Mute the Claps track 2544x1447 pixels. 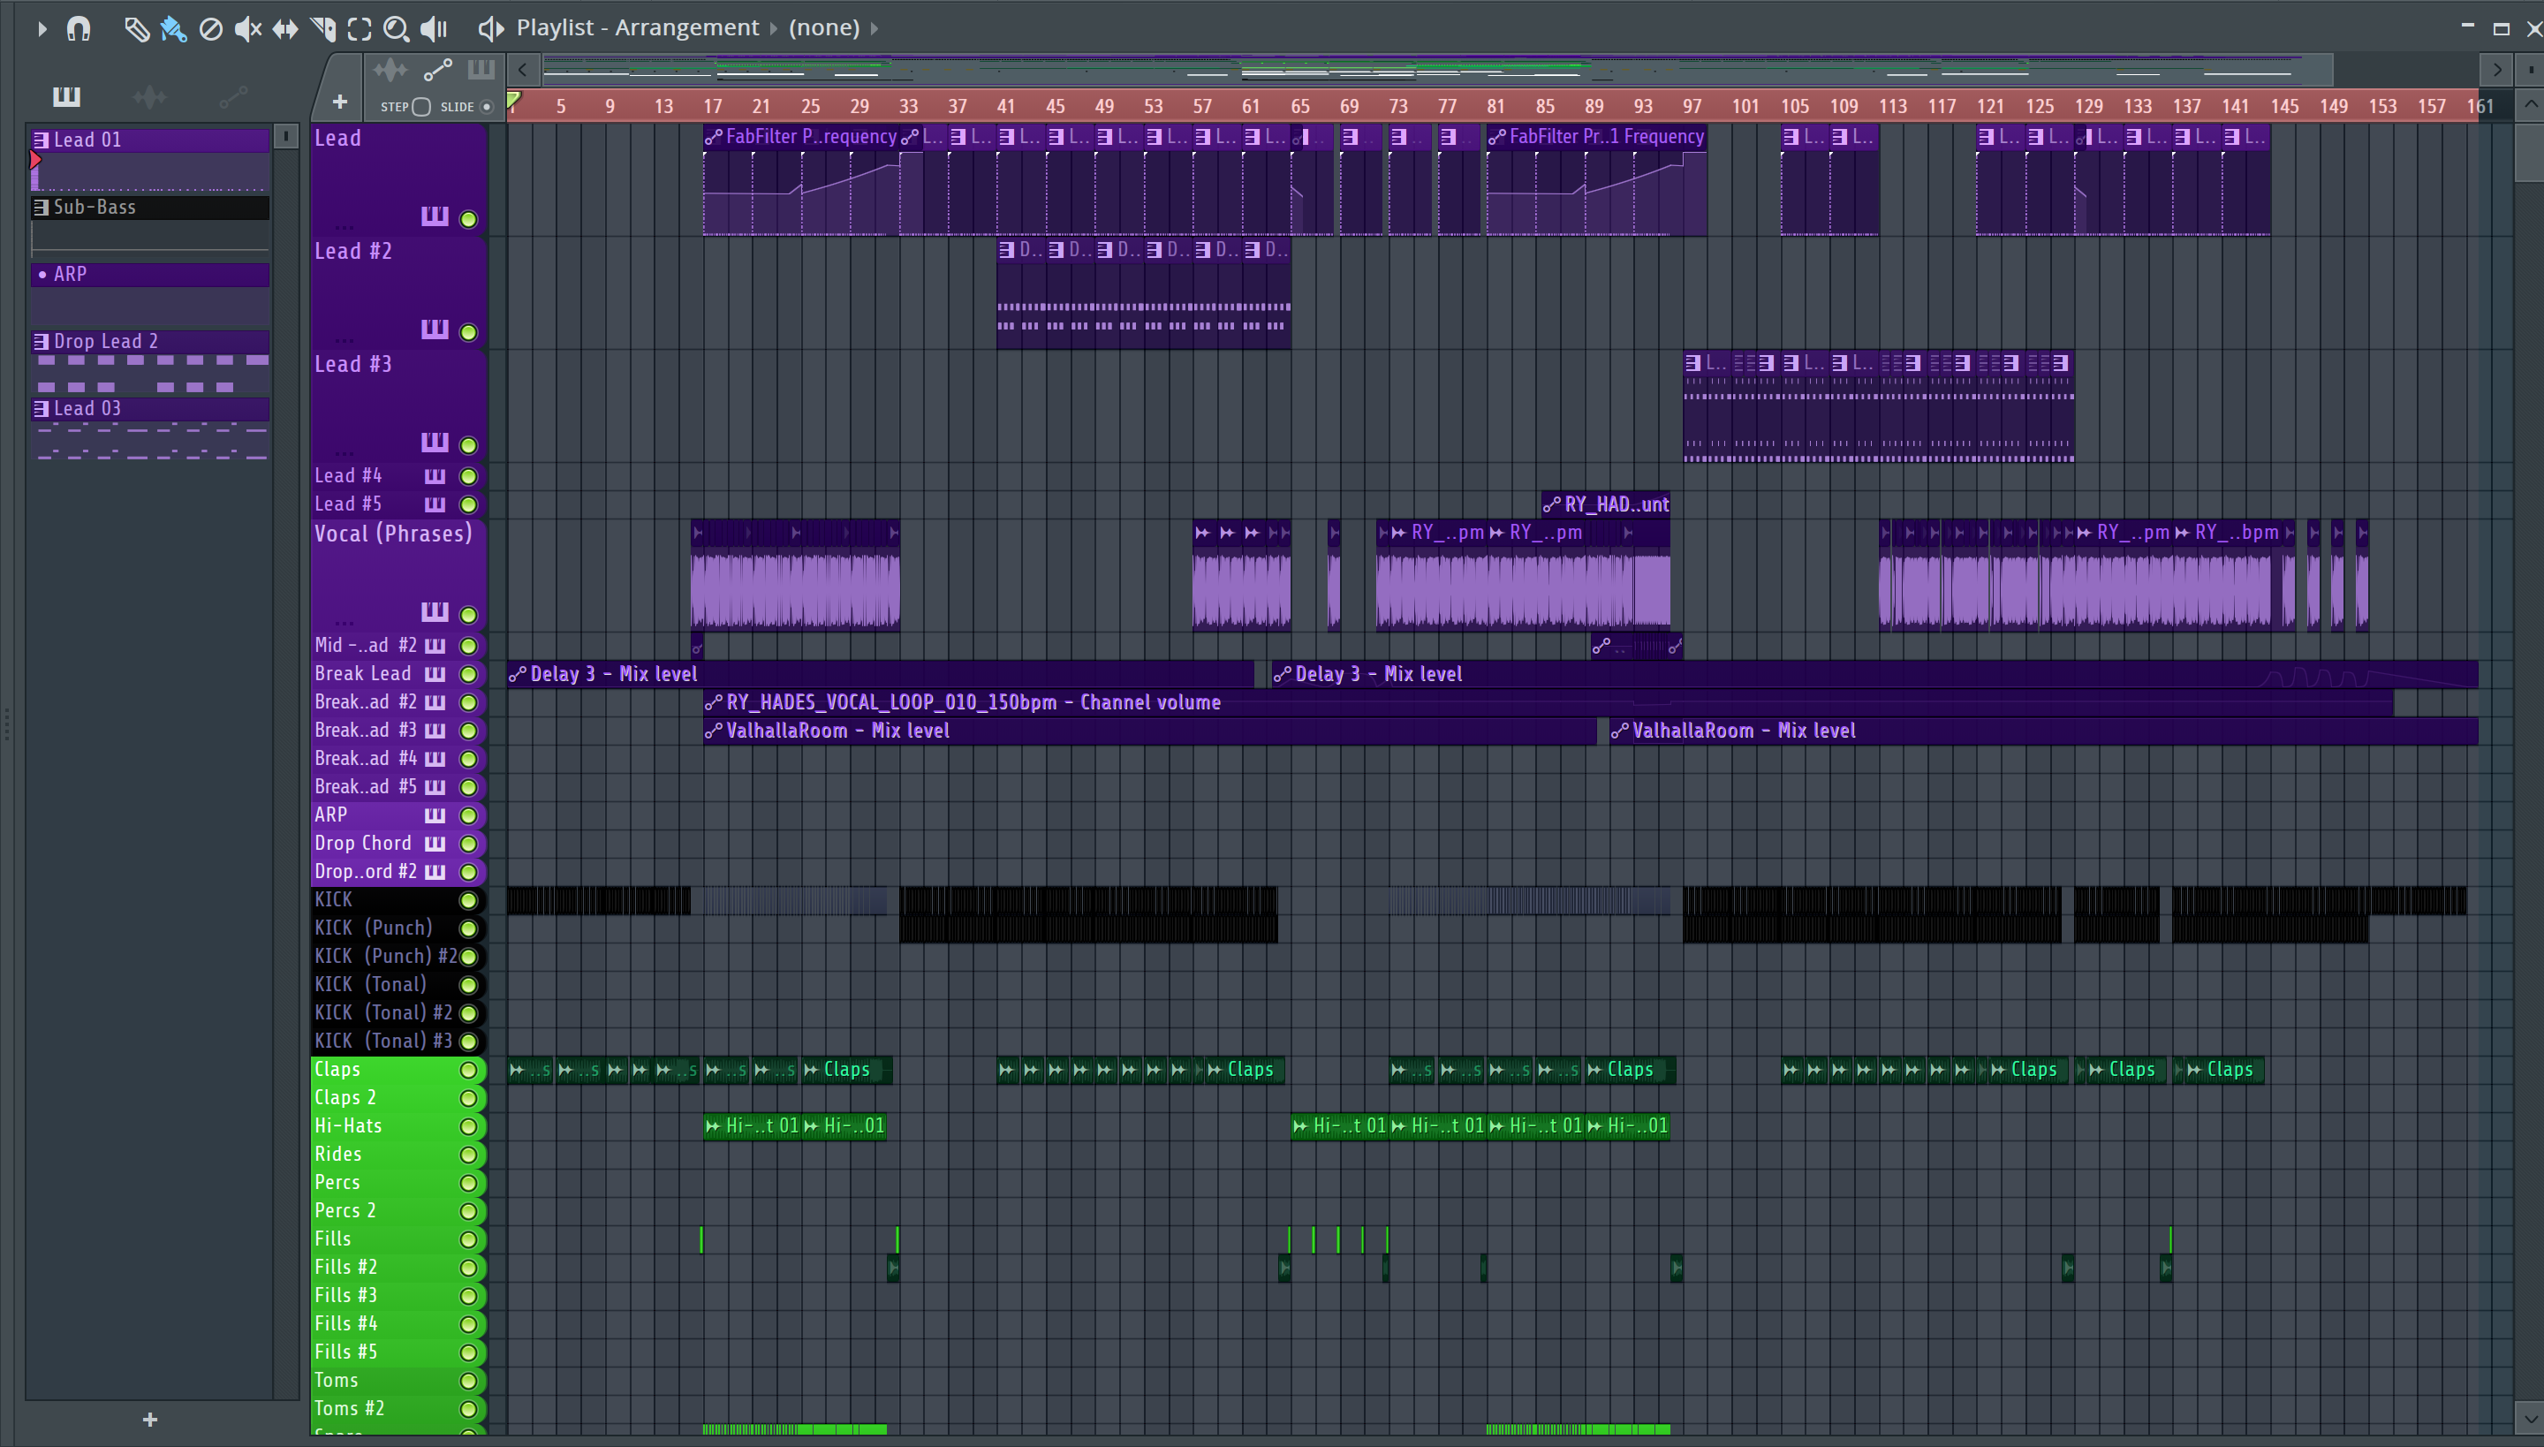tap(468, 1071)
